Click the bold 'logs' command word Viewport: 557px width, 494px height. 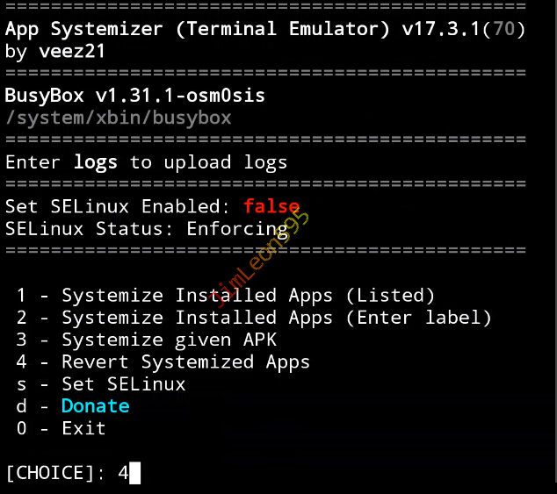point(96,162)
